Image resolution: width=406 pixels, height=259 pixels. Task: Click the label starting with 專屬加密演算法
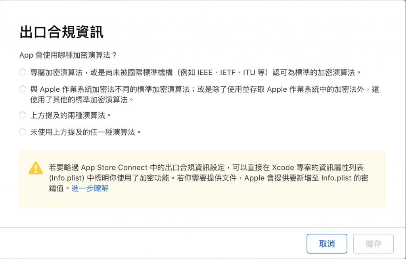click(195, 73)
